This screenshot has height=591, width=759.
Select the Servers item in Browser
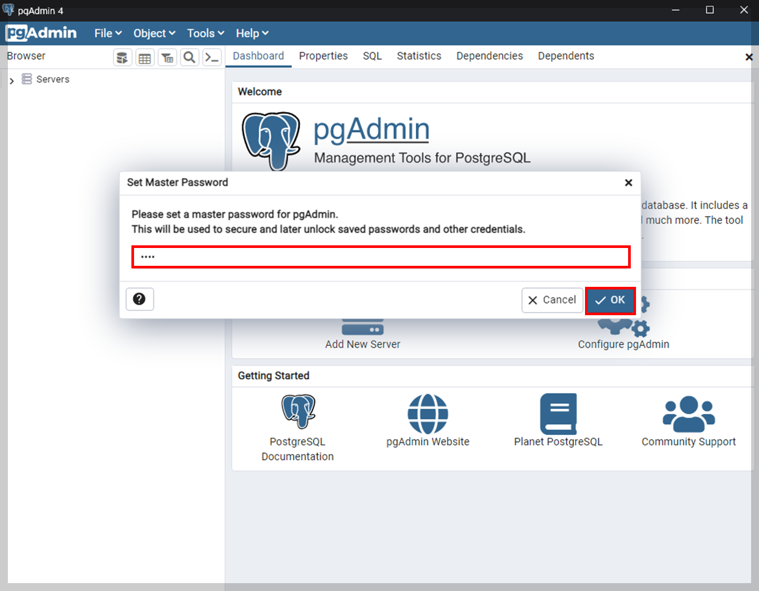click(53, 79)
